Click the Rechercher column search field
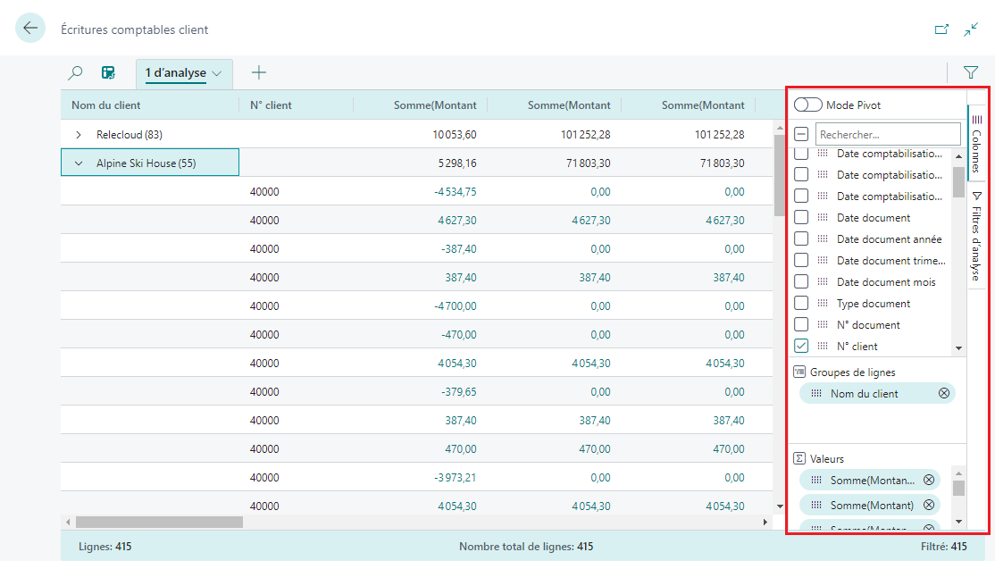Viewport: 995px width, 569px height. pos(888,135)
